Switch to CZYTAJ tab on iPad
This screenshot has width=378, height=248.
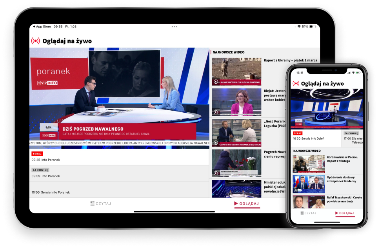click(101, 203)
